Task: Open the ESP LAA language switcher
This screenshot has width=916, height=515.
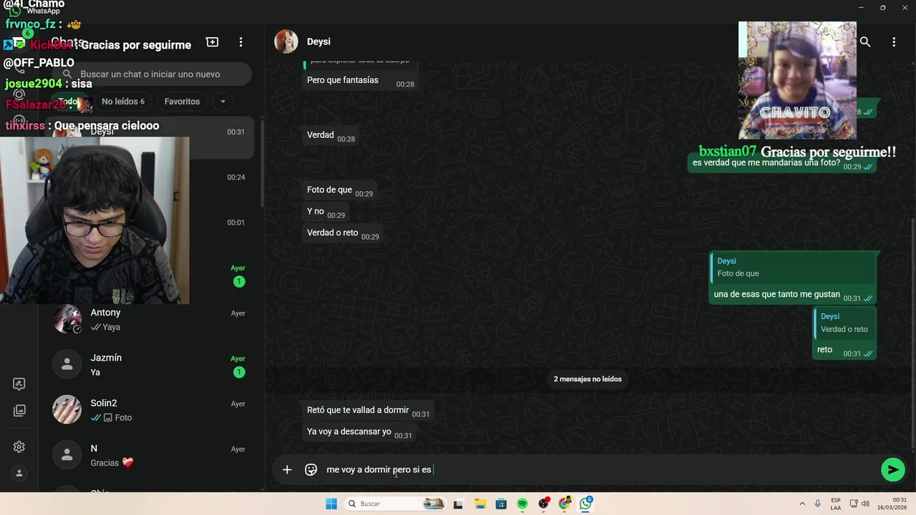Action: pos(836,504)
